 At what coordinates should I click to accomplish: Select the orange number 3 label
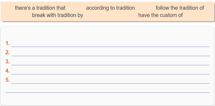(x=8, y=62)
